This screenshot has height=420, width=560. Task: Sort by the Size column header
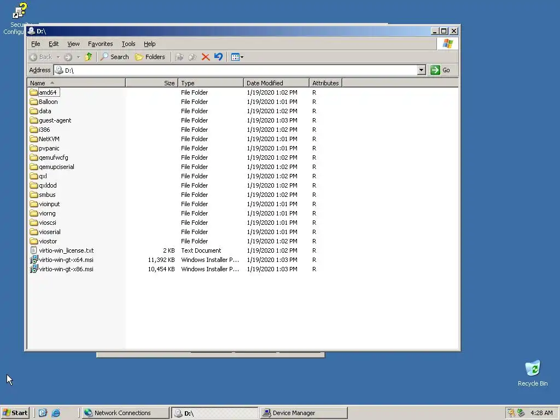tap(152, 83)
